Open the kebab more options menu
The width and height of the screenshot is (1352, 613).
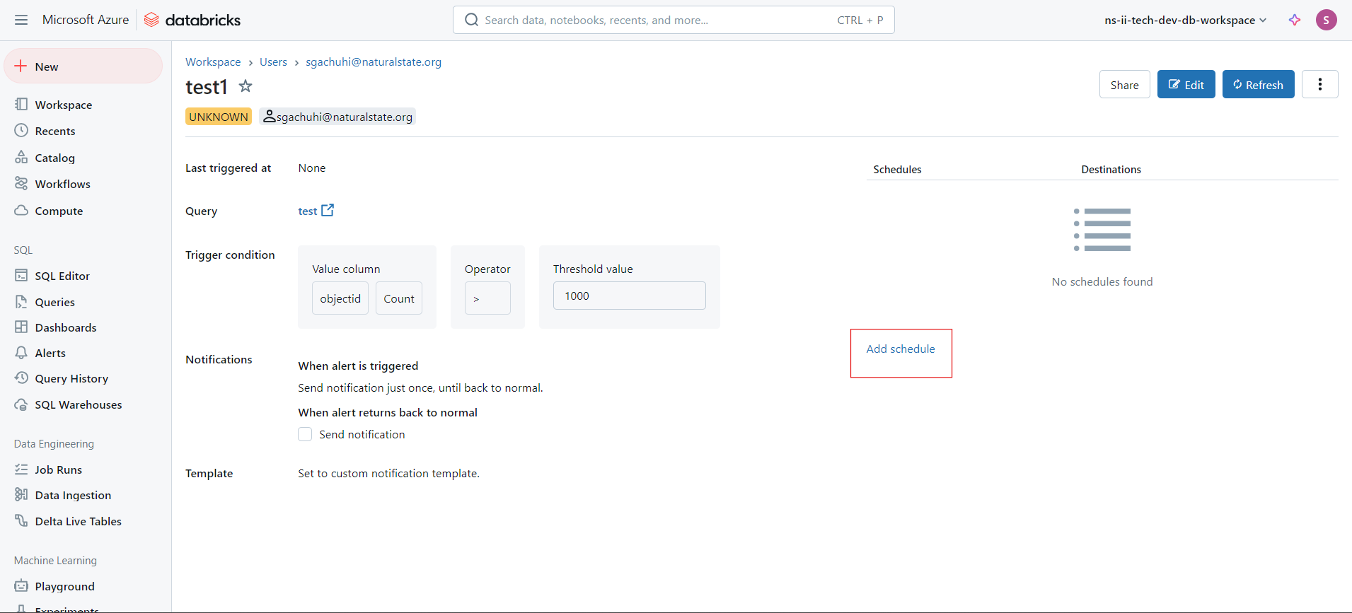pos(1319,84)
